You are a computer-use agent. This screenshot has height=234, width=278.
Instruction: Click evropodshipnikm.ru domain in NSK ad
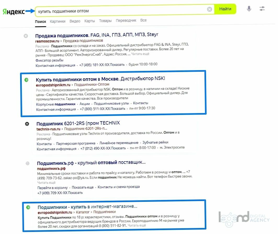click(53, 85)
